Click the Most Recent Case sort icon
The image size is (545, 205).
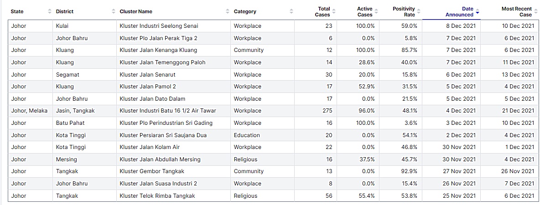[x=535, y=11]
